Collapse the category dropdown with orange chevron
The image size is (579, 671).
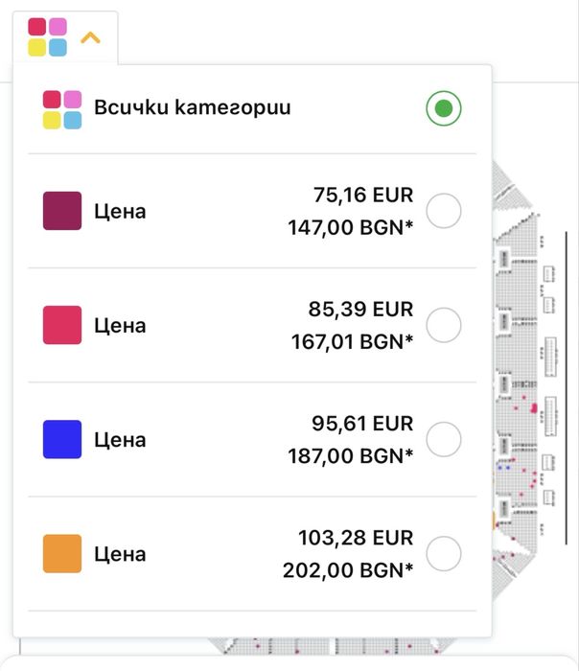click(x=90, y=38)
